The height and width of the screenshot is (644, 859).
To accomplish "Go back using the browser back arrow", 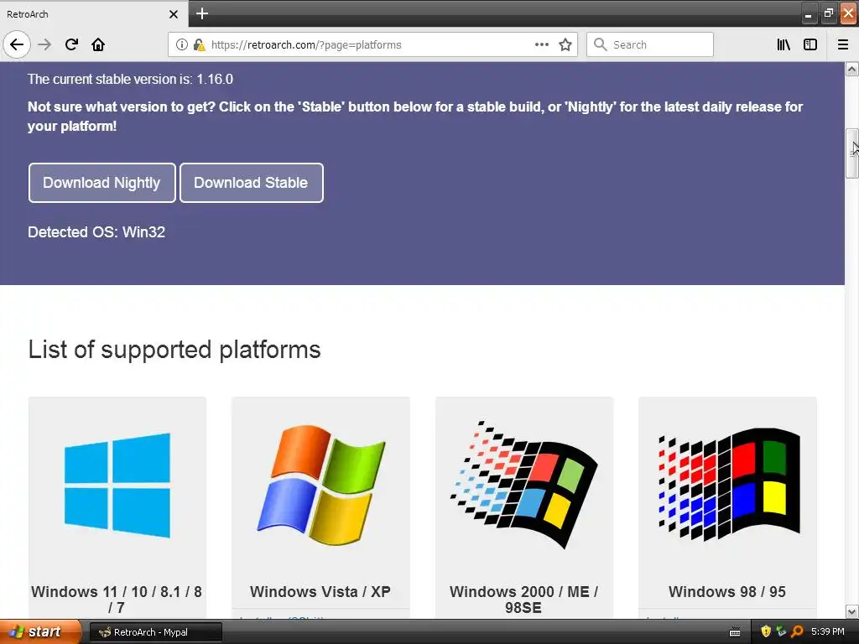I will click(17, 44).
